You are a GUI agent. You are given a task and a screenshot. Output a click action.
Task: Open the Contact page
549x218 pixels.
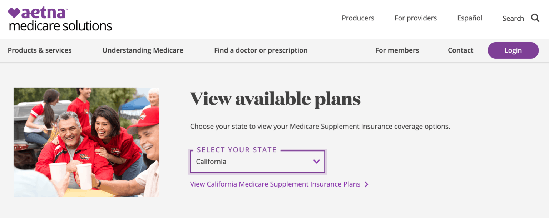(x=460, y=50)
